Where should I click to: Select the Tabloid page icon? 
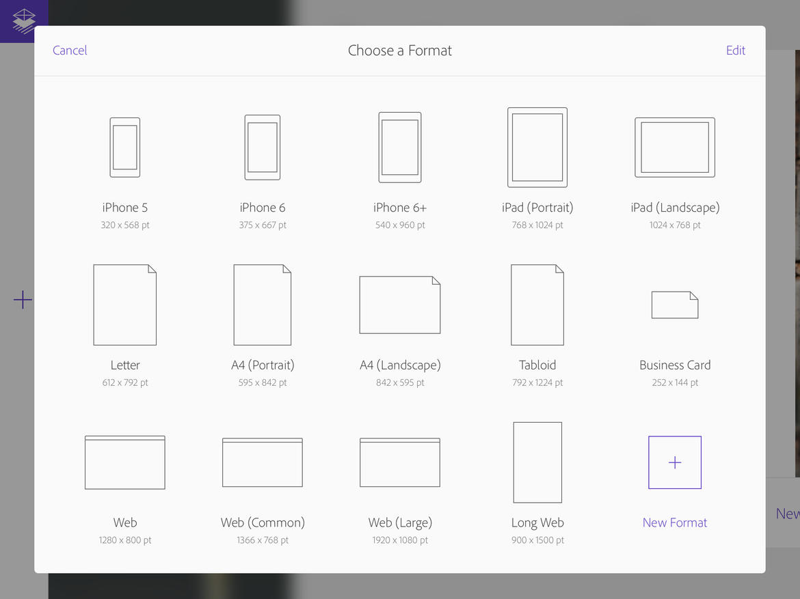click(537, 305)
